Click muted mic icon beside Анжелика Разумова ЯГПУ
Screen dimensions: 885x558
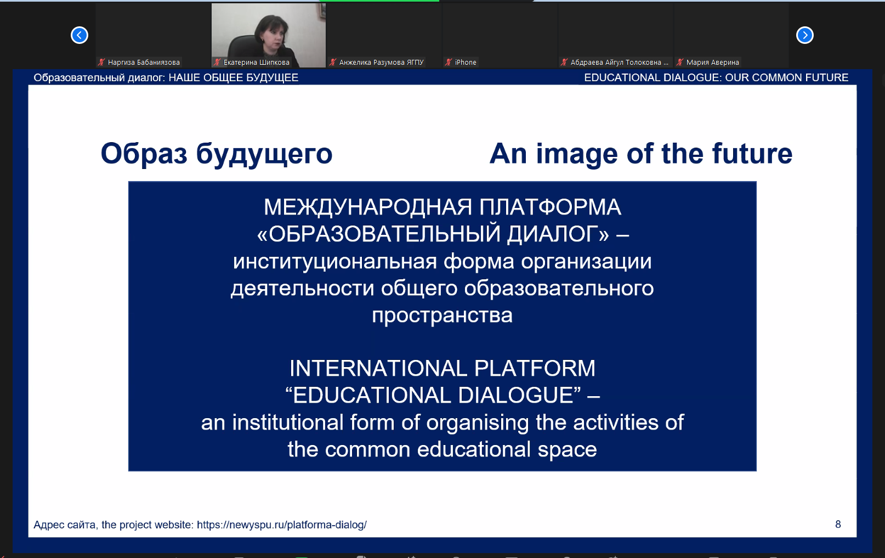click(x=333, y=63)
